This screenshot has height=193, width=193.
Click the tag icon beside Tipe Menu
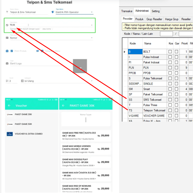coord(52,12)
